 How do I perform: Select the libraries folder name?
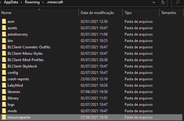click(14, 92)
